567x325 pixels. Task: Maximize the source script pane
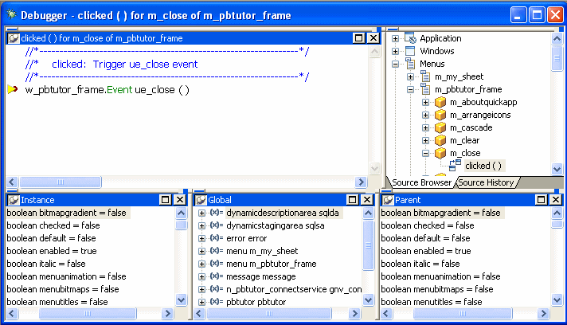[358, 38]
